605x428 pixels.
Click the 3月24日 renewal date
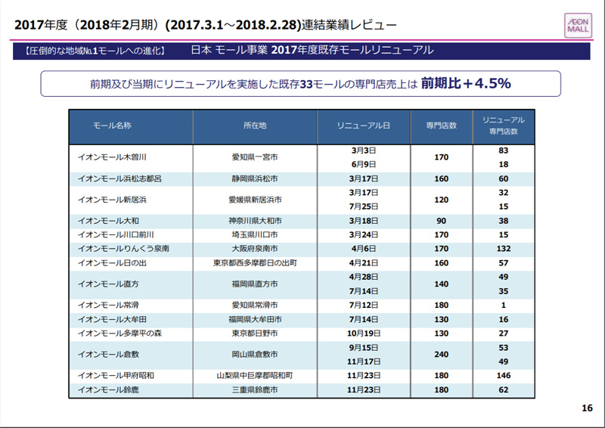coord(364,234)
